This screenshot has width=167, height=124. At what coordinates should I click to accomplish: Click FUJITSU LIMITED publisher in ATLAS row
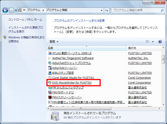[x=140, y=53]
